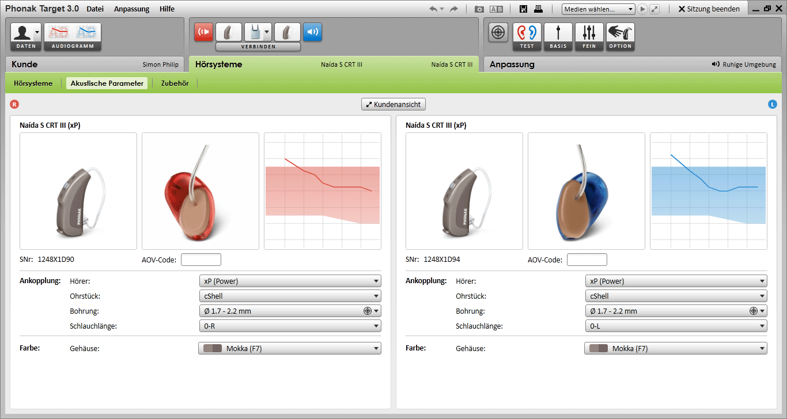Click Sitzung beenden
Image resolution: width=787 pixels, height=419 pixels.
[709, 9]
